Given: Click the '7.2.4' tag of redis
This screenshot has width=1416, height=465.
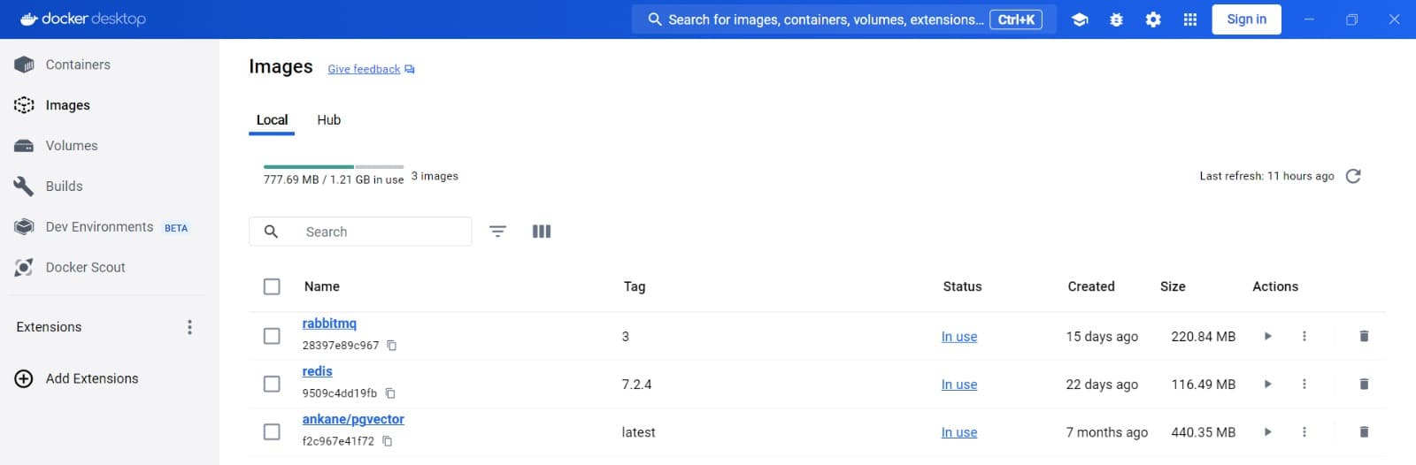Looking at the screenshot, I should point(637,385).
